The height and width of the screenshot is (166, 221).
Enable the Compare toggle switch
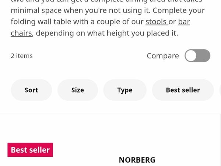point(197,56)
